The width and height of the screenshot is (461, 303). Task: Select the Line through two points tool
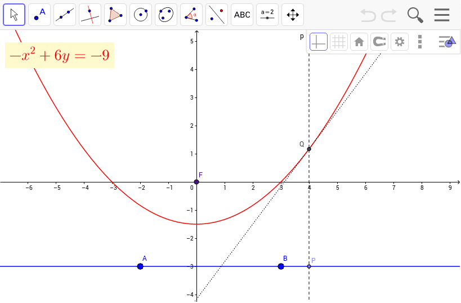65,15
